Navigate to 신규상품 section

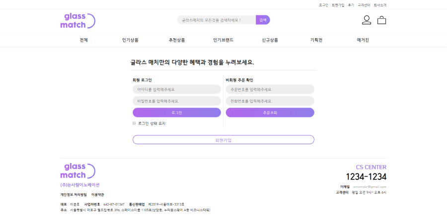click(x=270, y=40)
